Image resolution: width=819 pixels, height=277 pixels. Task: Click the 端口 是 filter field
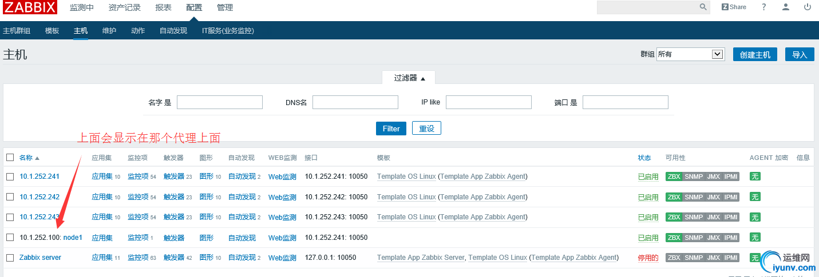pos(626,102)
